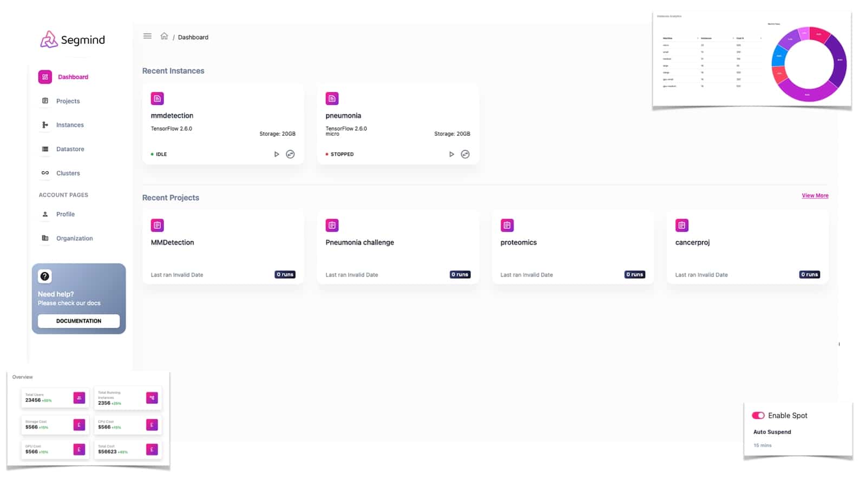
Task: Click the DOCUMENTATION button
Action: [78, 321]
